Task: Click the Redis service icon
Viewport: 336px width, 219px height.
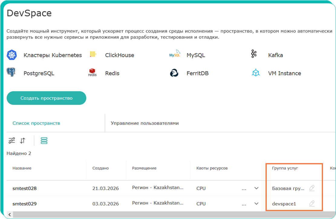Action: [92, 72]
